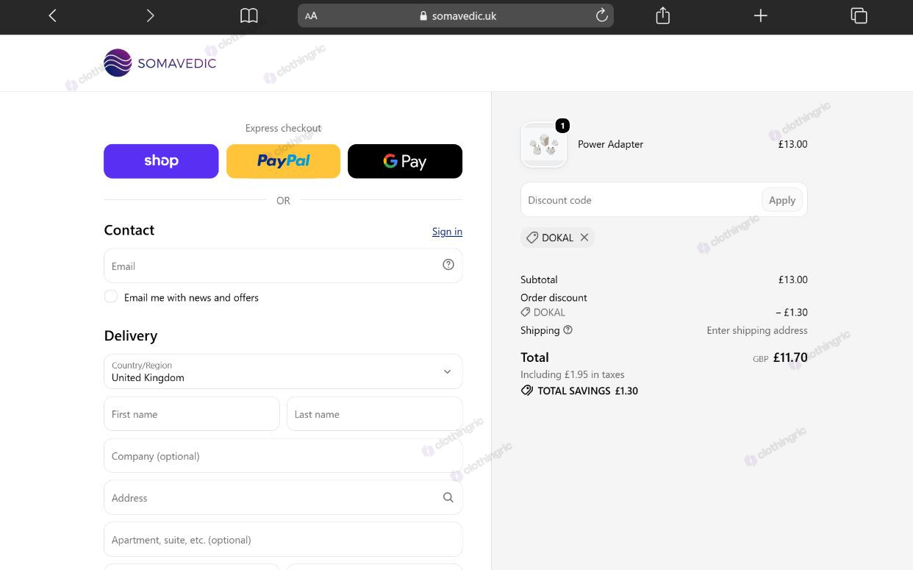Screen dimensions: 913x570
Task: Click the Express checkout label
Action: tap(283, 128)
